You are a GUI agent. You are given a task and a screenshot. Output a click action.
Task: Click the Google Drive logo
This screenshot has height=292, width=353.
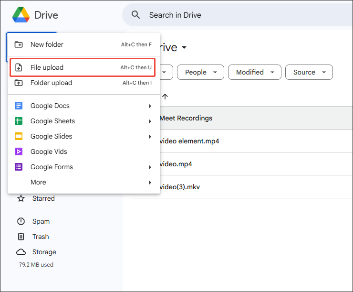[x=21, y=15]
